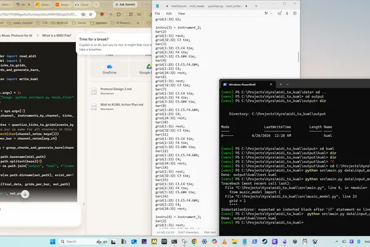Close the active Copilot browser tab
Image resolution: width=370 pixels, height=247 pixels.
(29, 4)
